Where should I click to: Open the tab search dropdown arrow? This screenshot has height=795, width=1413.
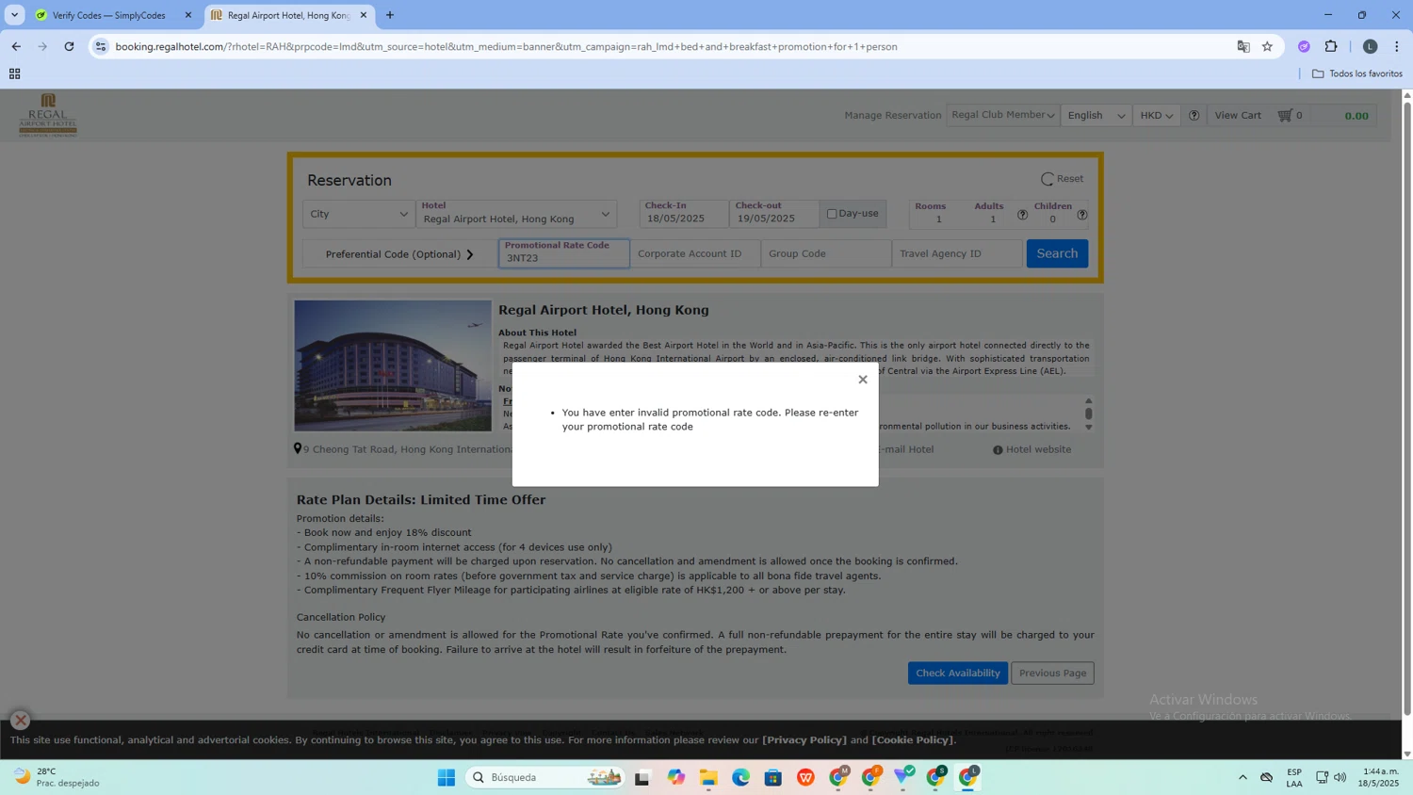(x=14, y=15)
